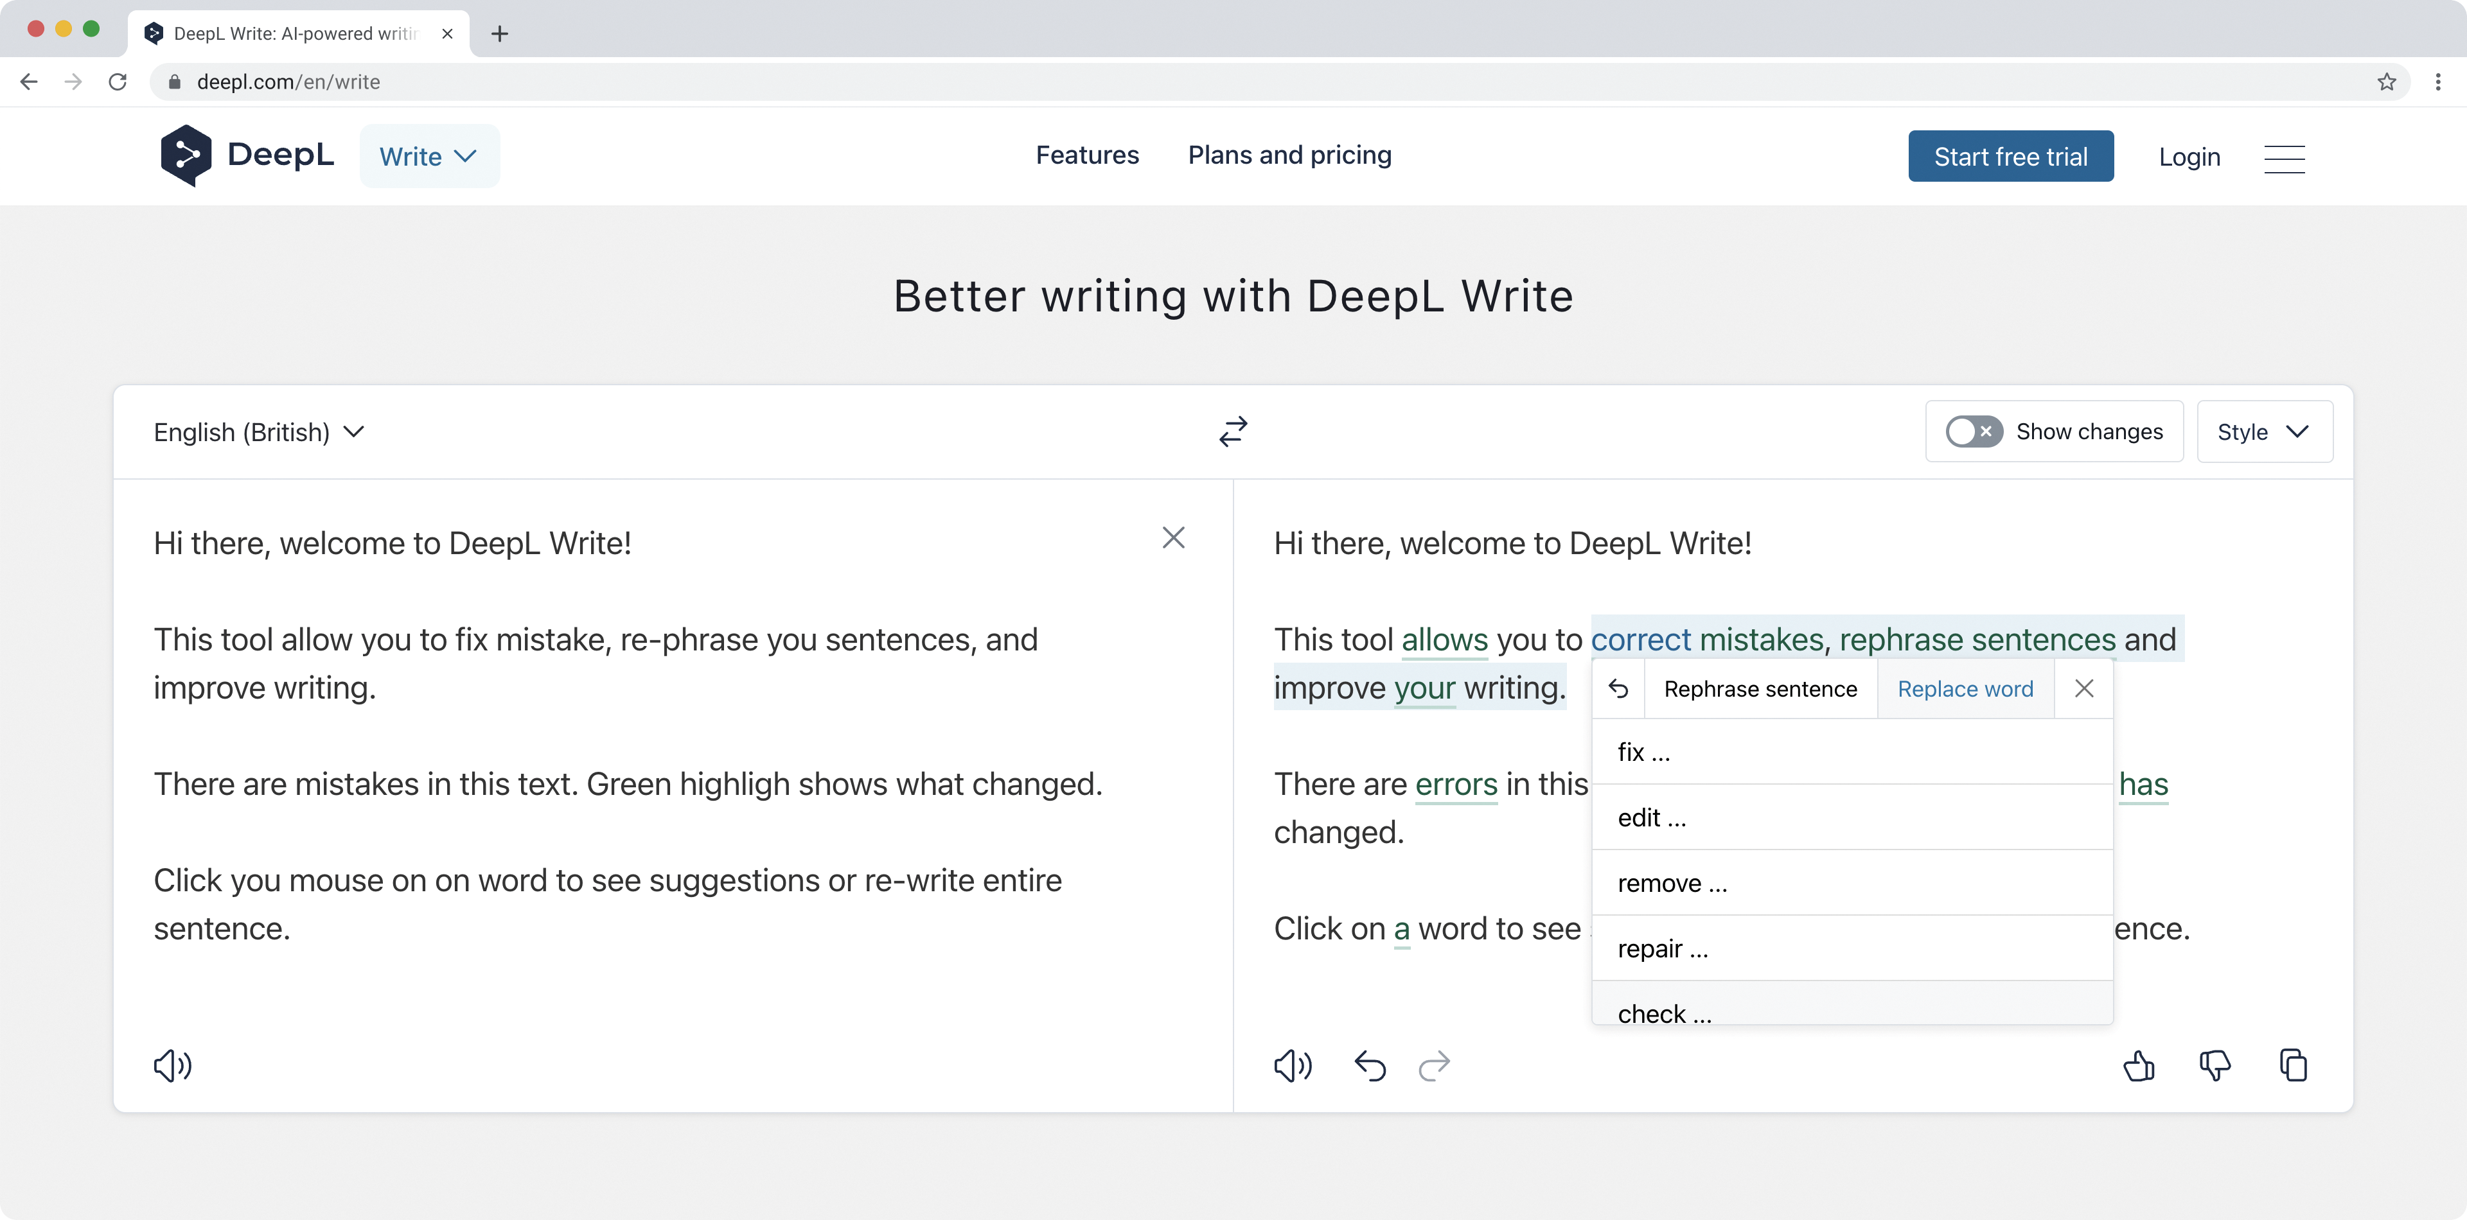2467x1220 pixels.
Task: Click the Start free trial button
Action: click(x=2010, y=156)
